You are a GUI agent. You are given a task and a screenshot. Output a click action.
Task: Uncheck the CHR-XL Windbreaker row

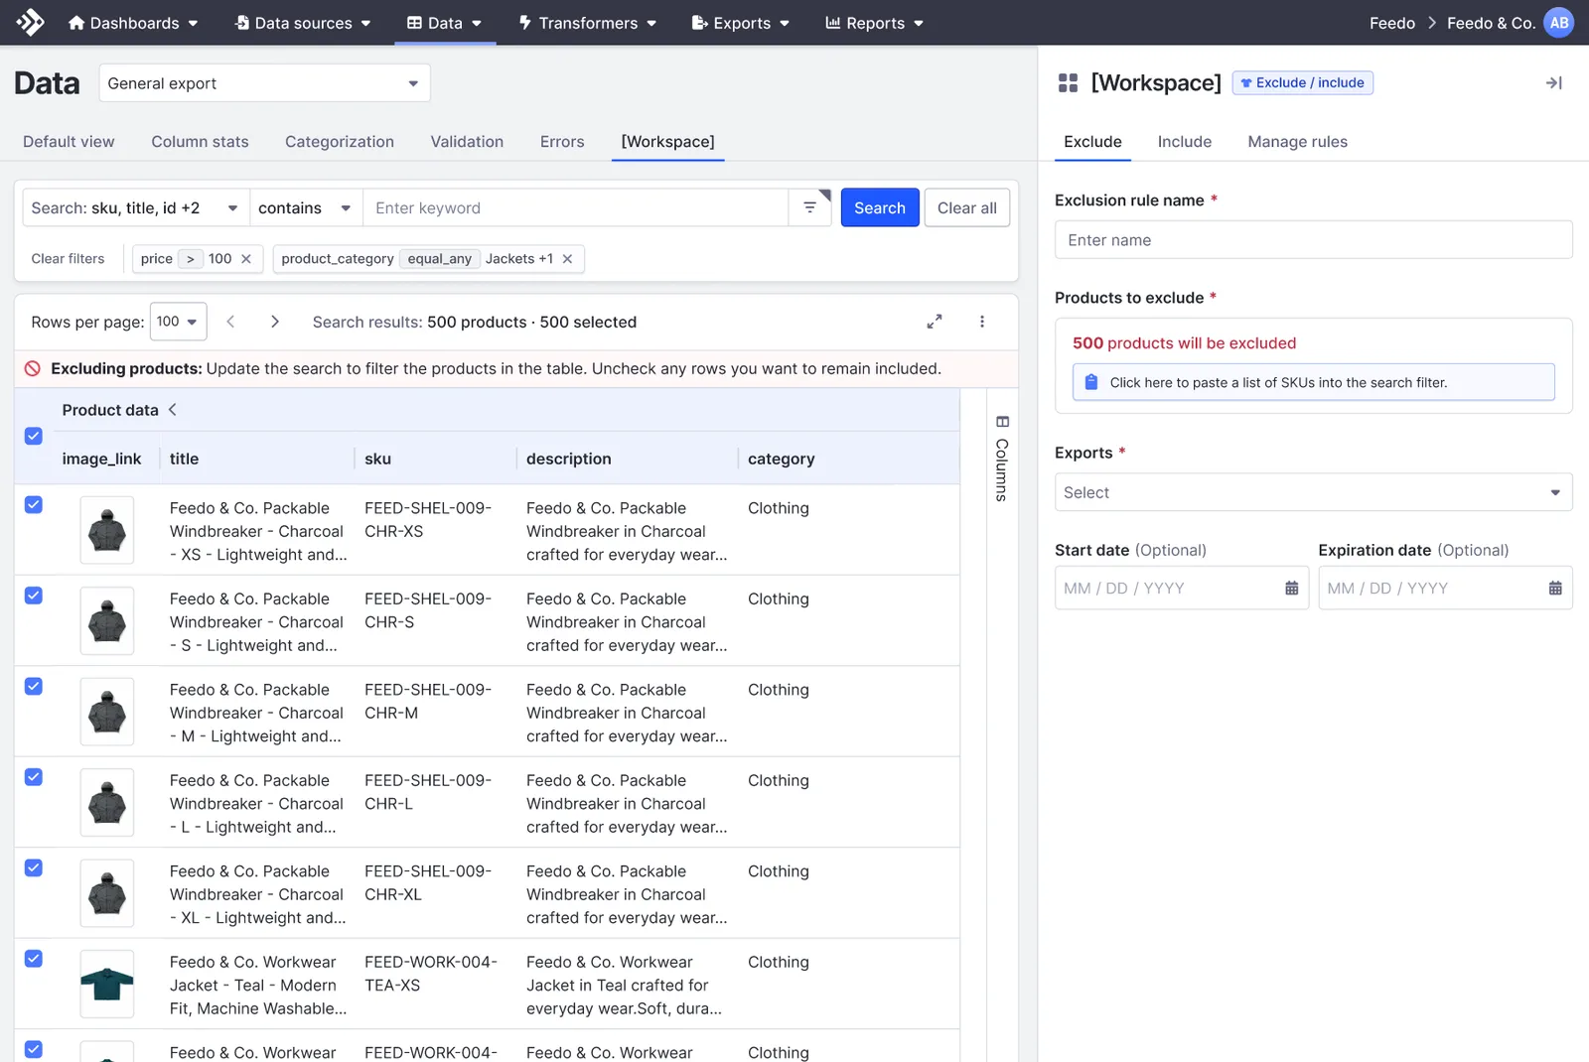click(x=34, y=867)
